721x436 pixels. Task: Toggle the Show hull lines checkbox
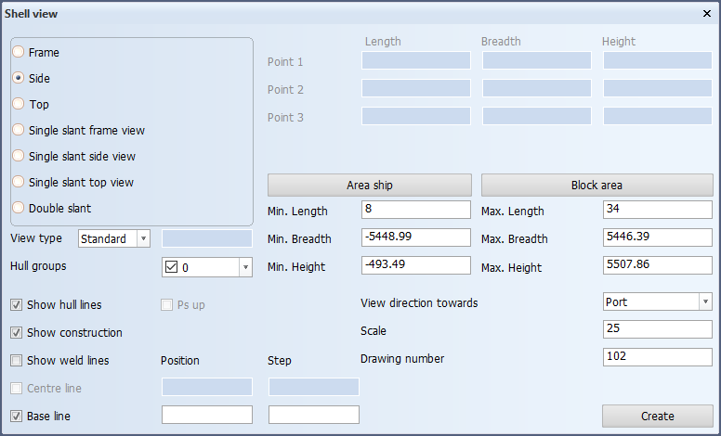[17, 305]
